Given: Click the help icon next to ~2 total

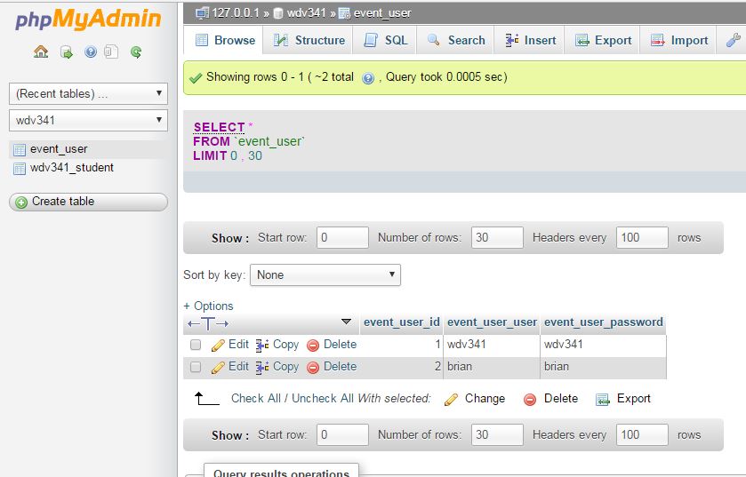Looking at the screenshot, I should [x=368, y=78].
